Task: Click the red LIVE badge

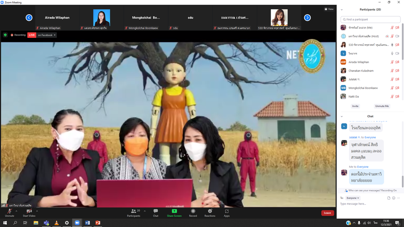Action: tap(32, 35)
